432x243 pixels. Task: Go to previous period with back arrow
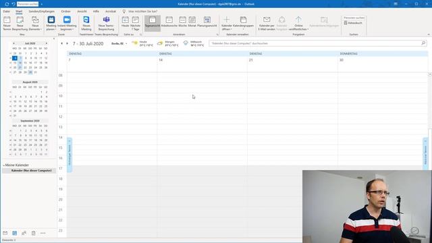pyautogui.click(x=61, y=43)
